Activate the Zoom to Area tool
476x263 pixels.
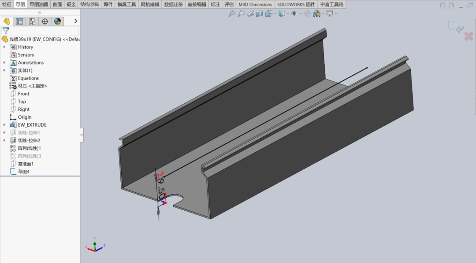[241, 14]
